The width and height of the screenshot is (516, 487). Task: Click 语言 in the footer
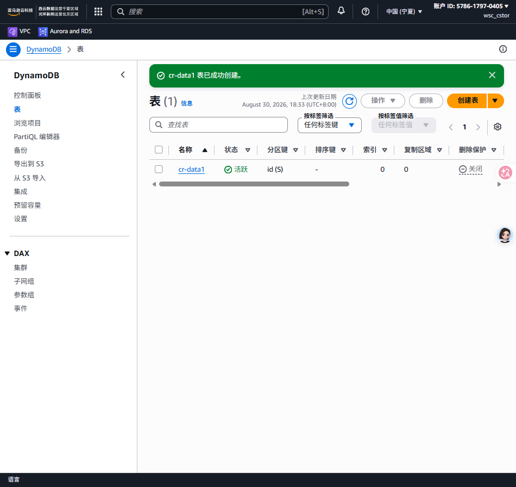[14, 480]
